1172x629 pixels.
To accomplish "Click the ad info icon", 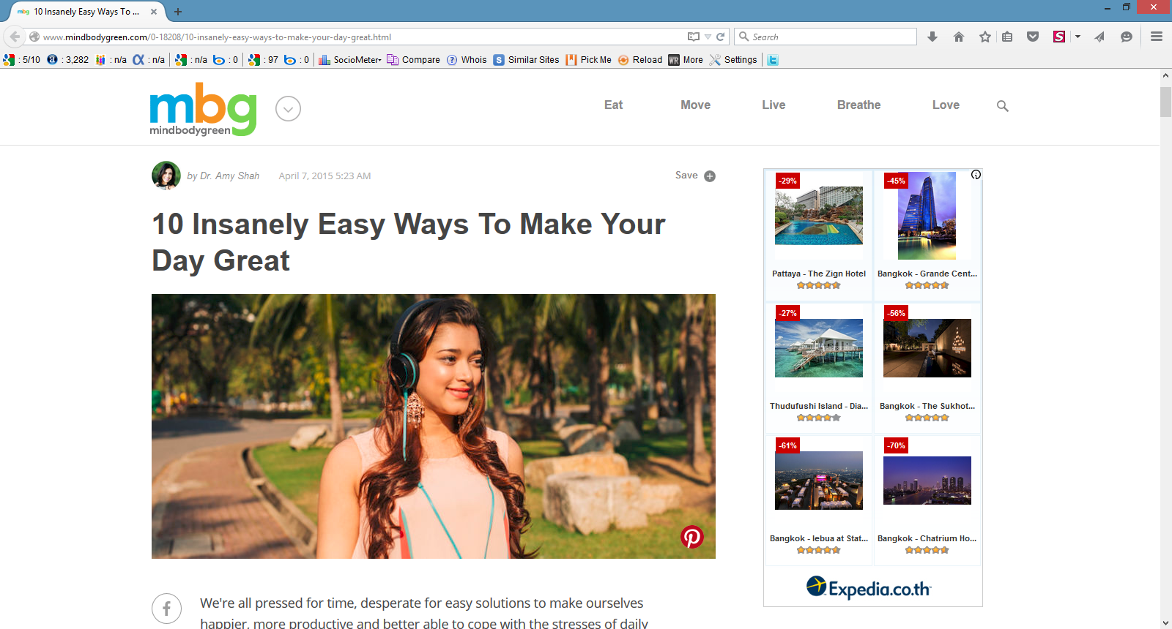I will [x=976, y=175].
